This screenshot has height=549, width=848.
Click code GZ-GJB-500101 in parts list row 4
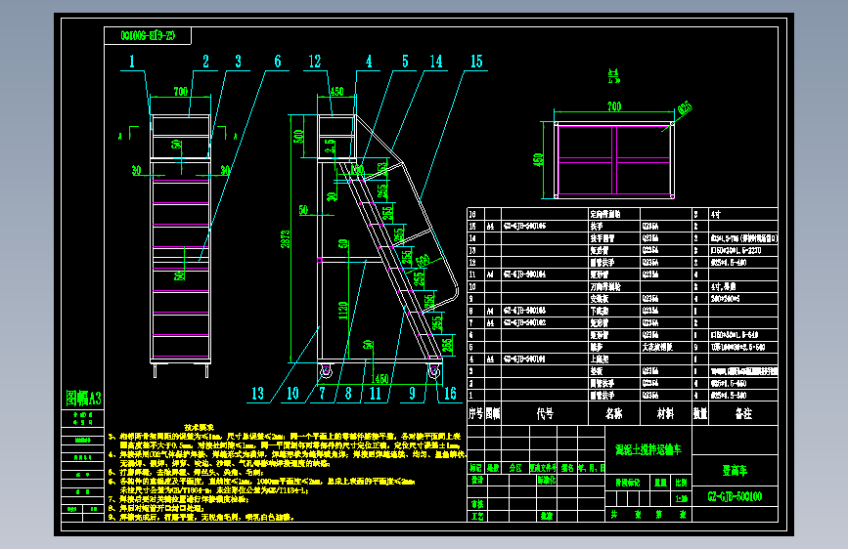coord(524,359)
